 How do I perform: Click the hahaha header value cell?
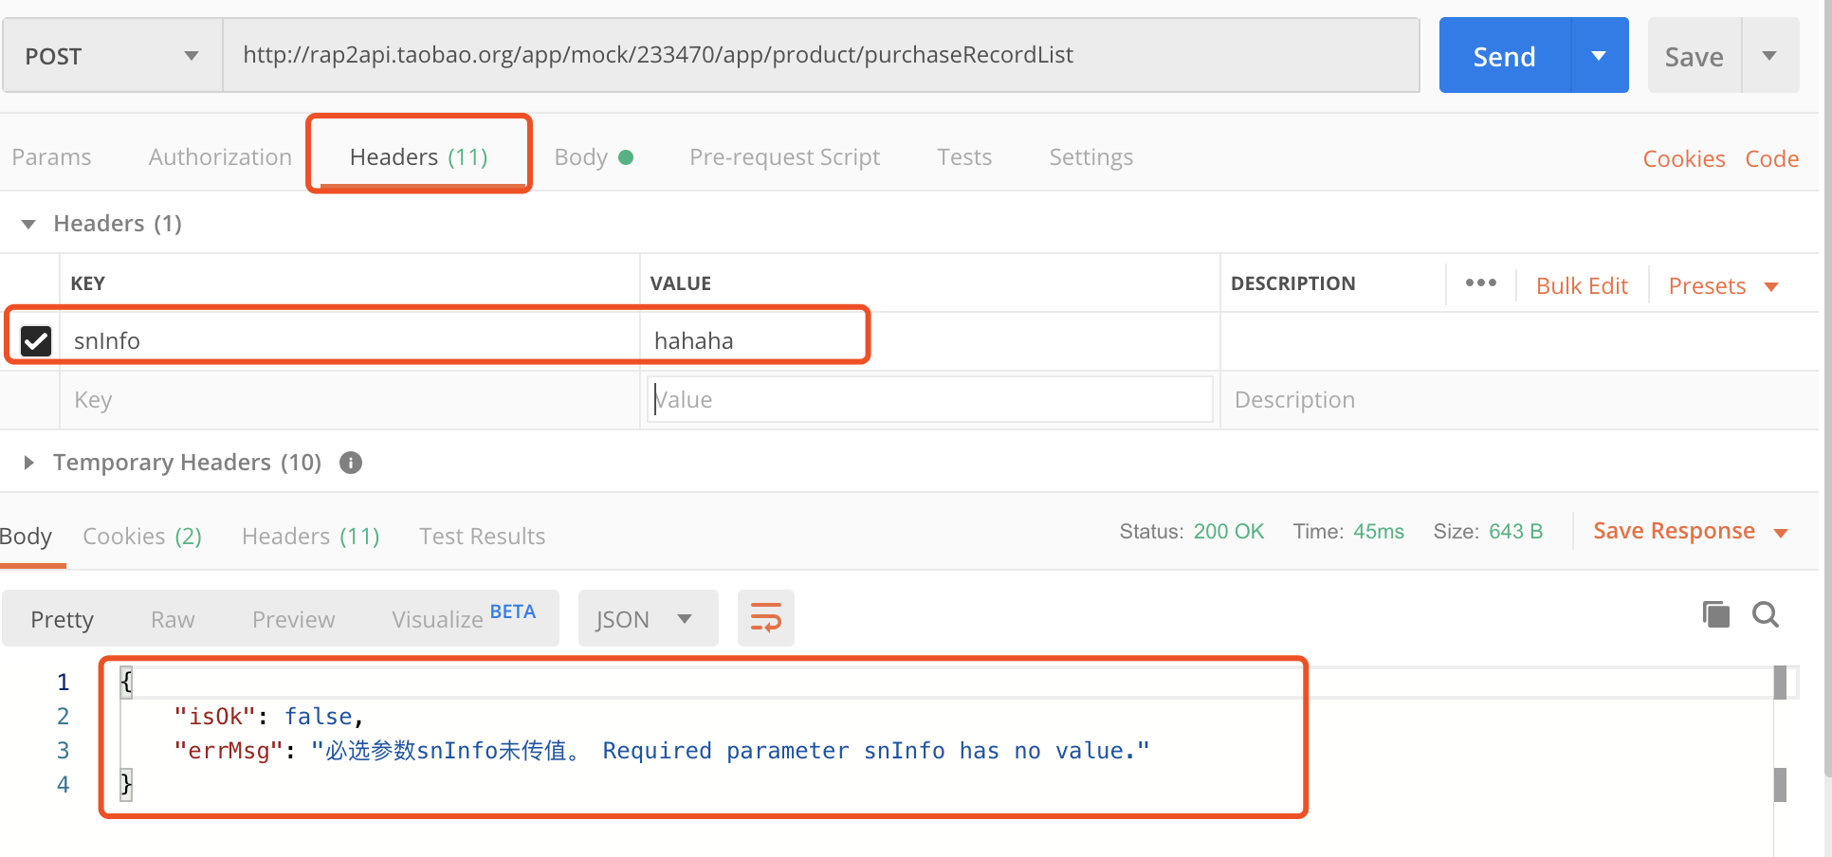(929, 340)
